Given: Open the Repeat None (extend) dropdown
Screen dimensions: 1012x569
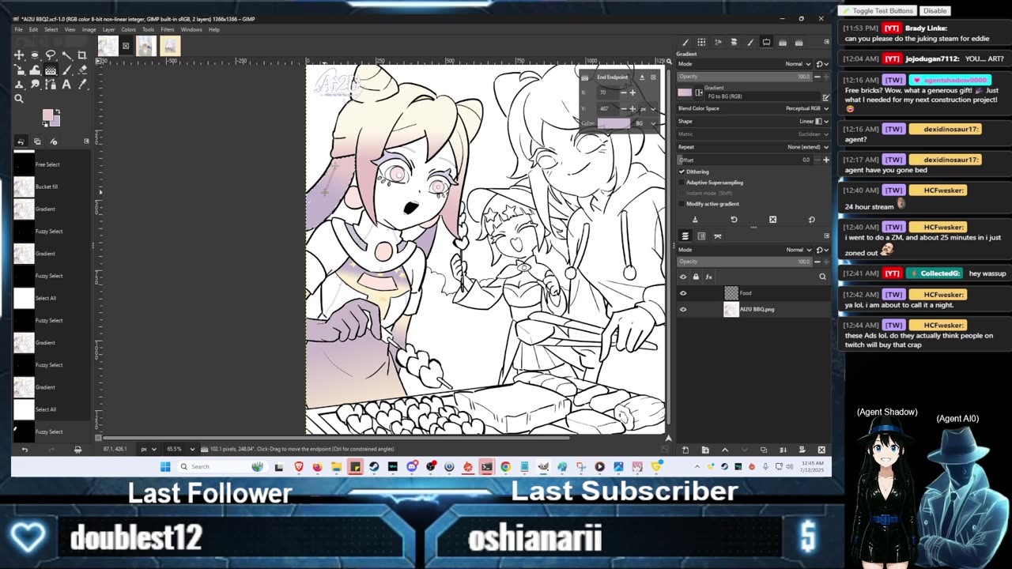Looking at the screenshot, I should click(x=753, y=147).
